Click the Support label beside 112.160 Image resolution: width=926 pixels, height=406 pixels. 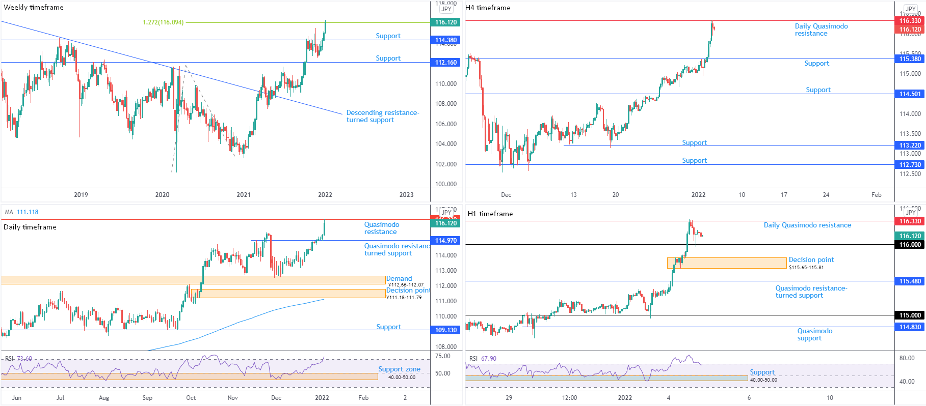[388, 59]
